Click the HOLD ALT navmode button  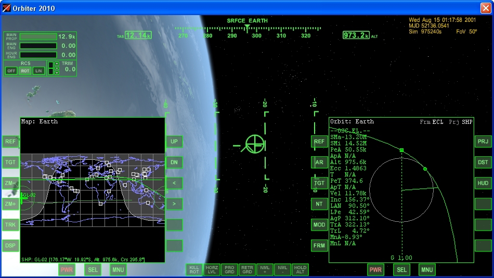(x=300, y=269)
